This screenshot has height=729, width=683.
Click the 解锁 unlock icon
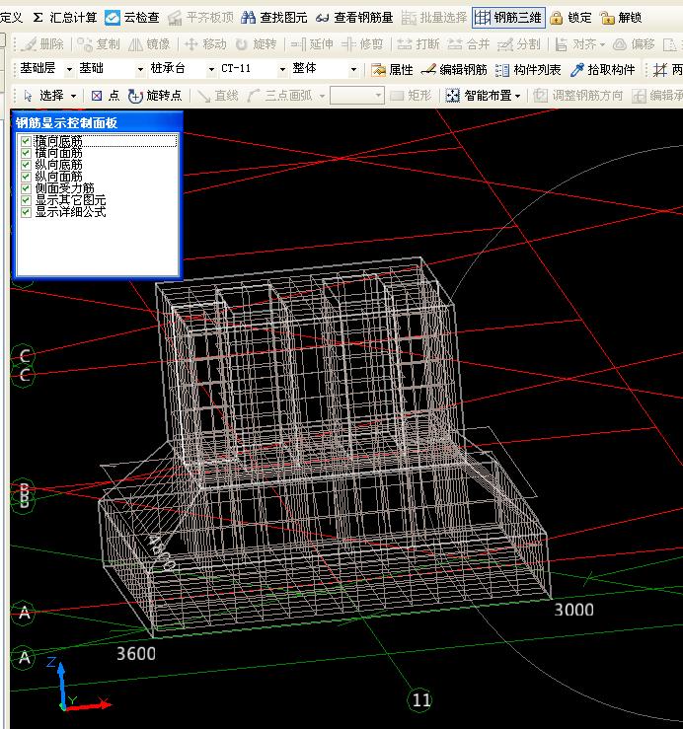[607, 18]
